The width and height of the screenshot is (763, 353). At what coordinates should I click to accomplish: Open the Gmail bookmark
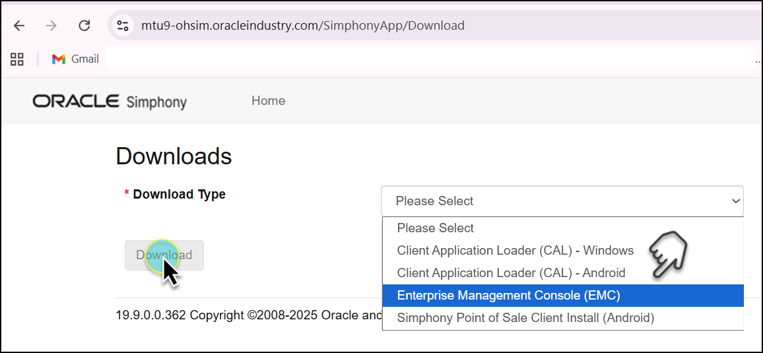[x=75, y=59]
